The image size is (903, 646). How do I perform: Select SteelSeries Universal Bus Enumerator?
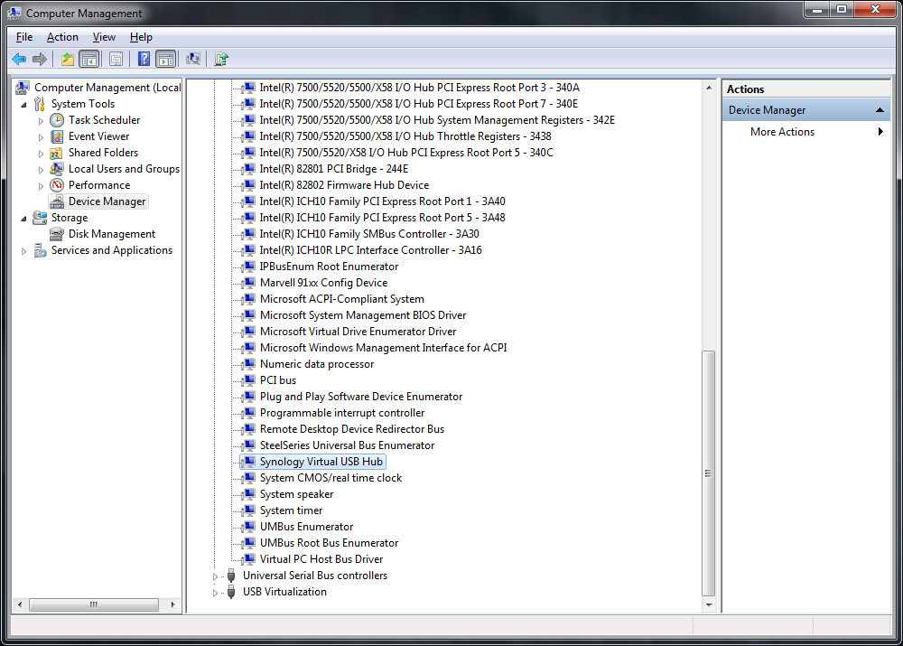pyautogui.click(x=347, y=445)
